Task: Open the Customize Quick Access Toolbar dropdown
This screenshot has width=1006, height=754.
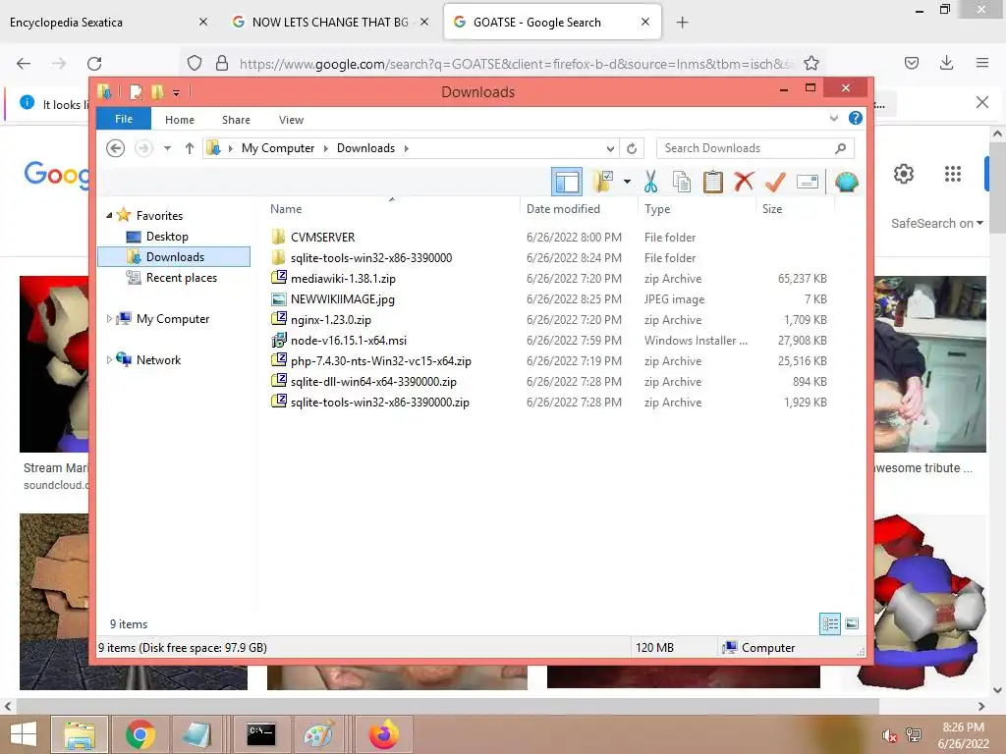Action: (176, 93)
